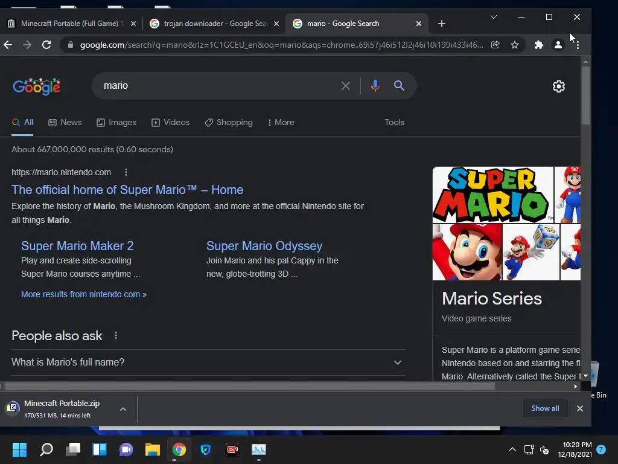The image size is (618, 464).
Task: Click Chrome icon in taskbar
Action: (x=179, y=449)
